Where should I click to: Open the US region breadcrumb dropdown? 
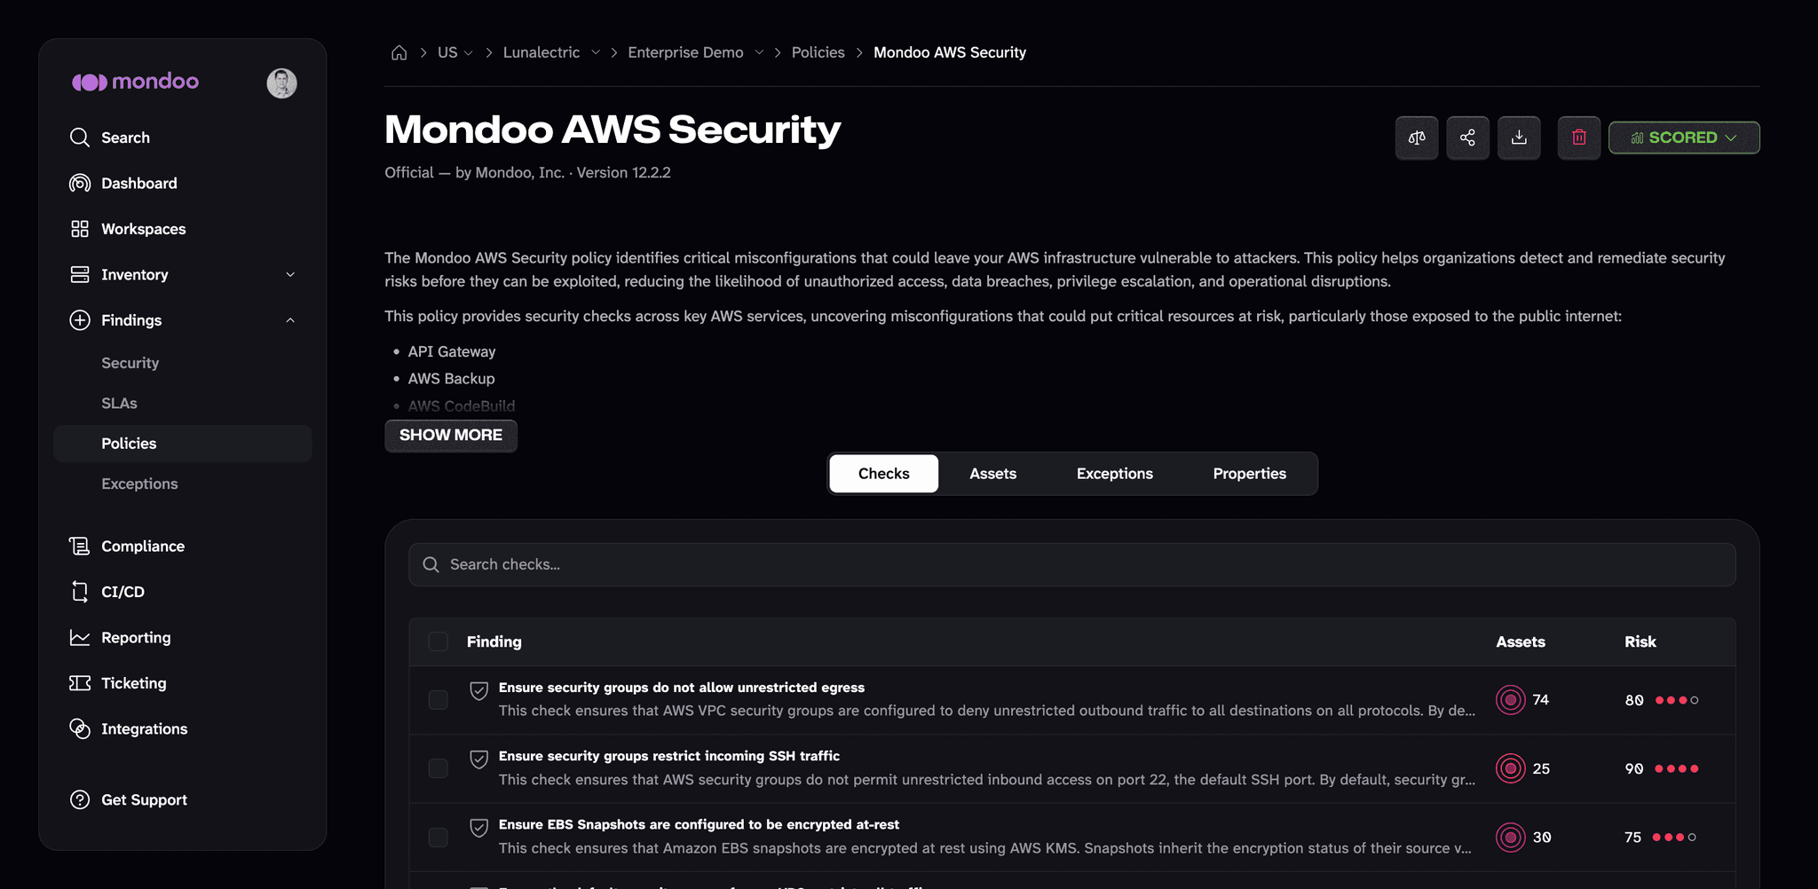(455, 52)
